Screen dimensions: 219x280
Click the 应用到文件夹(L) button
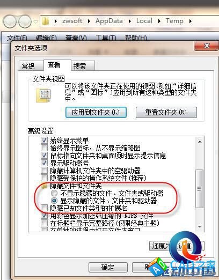(96, 112)
